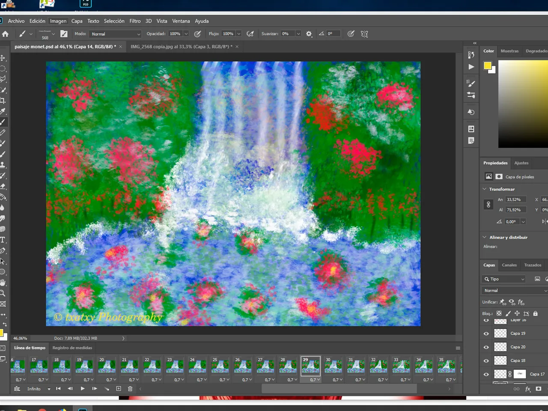Click the yellow foreground color swatch in Color panel
548x411 pixels.
(487, 66)
